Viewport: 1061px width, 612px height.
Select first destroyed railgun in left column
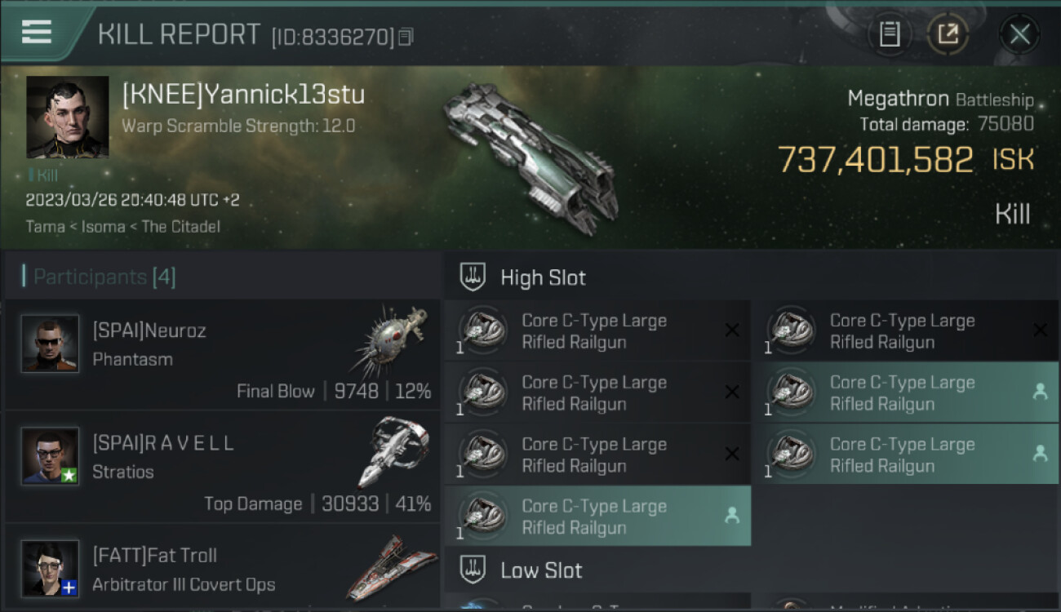(597, 330)
